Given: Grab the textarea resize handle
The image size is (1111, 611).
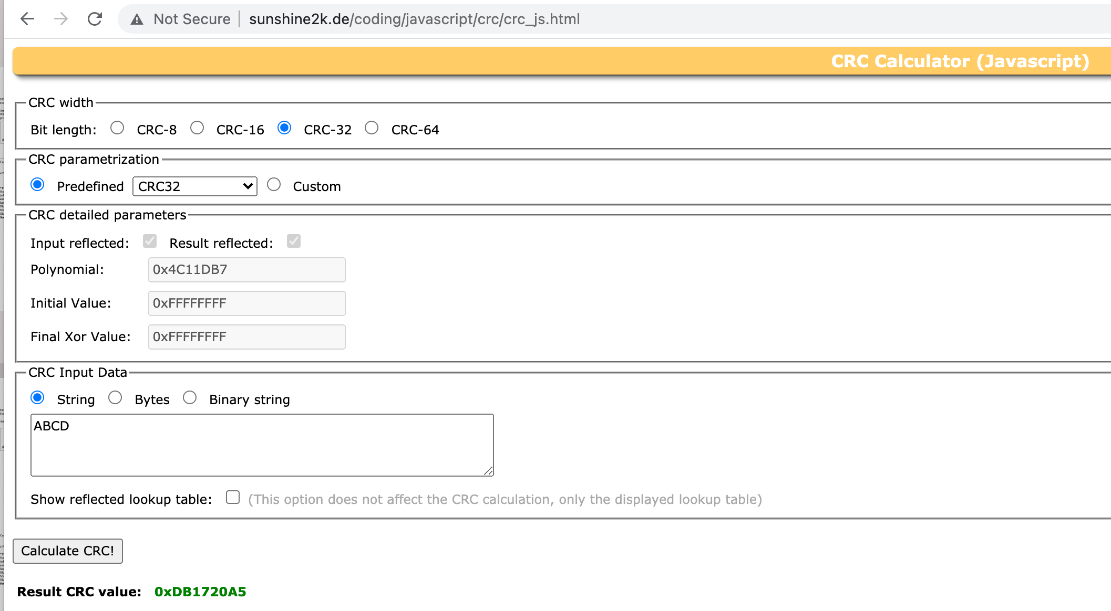Looking at the screenshot, I should [489, 471].
